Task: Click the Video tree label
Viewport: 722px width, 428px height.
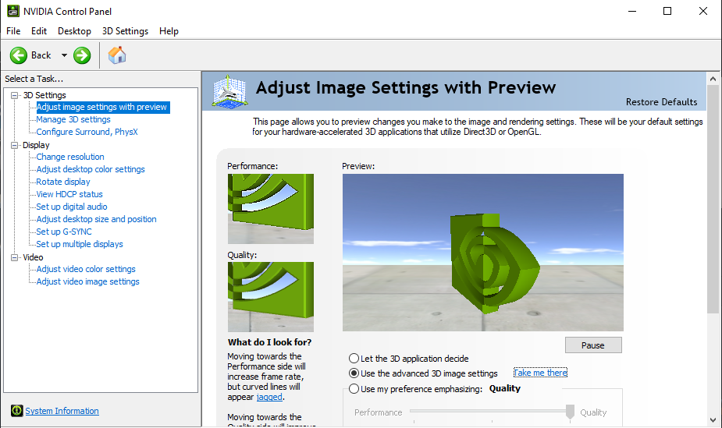Action: [33, 257]
